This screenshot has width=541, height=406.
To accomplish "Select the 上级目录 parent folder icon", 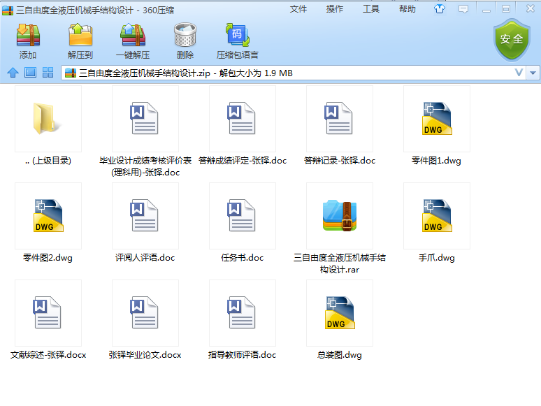I will pyautogui.click(x=48, y=119).
